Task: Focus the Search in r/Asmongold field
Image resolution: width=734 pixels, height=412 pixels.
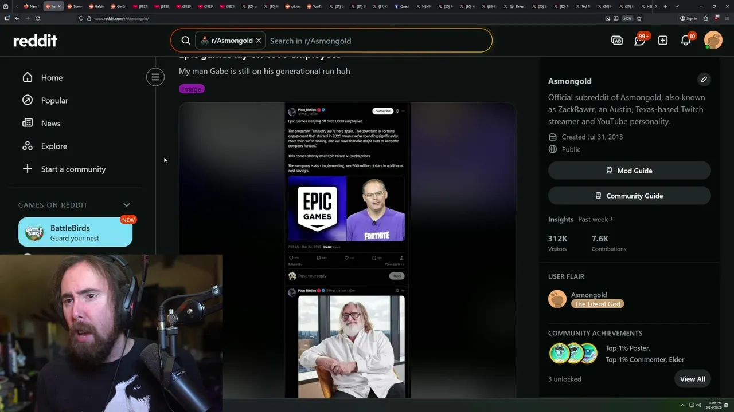Action: pos(378,41)
